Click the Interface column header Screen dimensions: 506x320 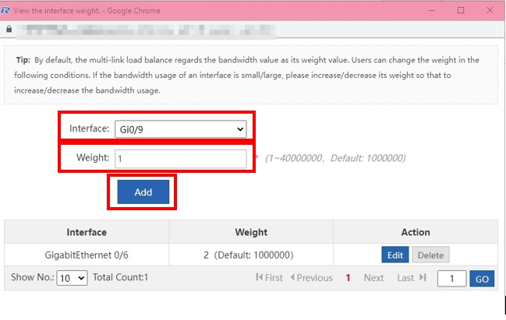click(x=87, y=232)
